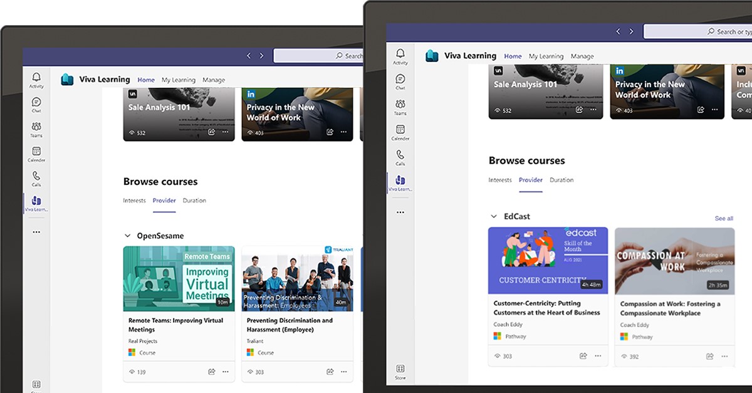Screen dimensions: 752x393
Task: Click See all link next to EdCast
Action: 724,218
